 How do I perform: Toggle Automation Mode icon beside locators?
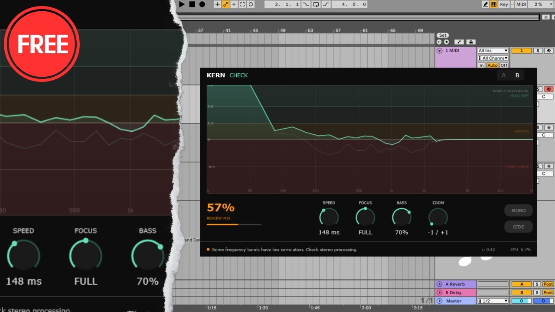(459, 42)
